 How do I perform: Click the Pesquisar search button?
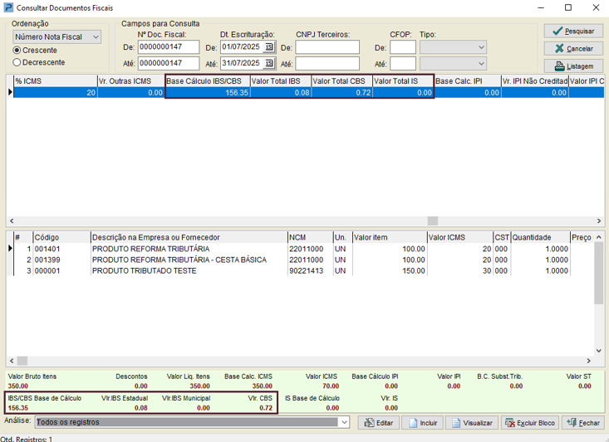coord(573,31)
